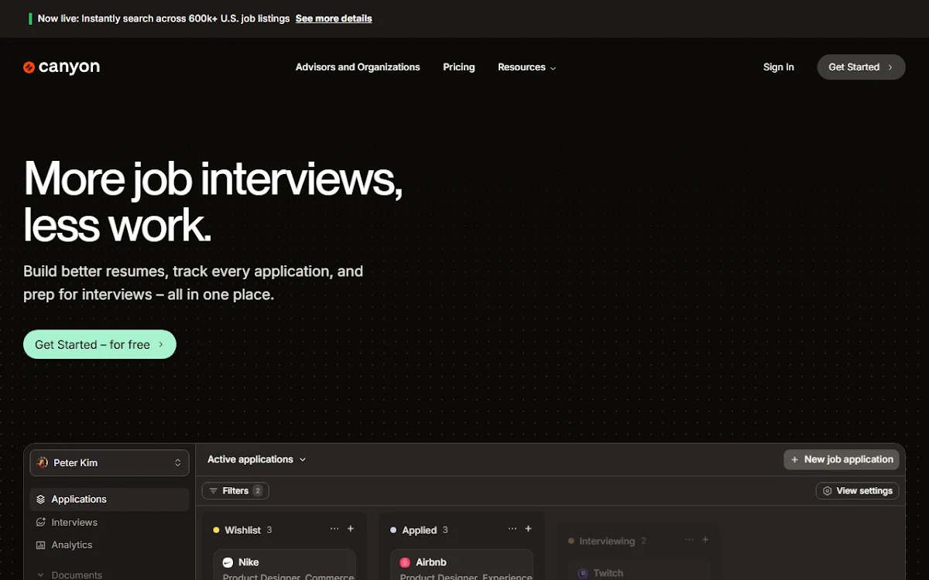Open Filters button
Image resolution: width=929 pixels, height=580 pixels.
pos(235,491)
